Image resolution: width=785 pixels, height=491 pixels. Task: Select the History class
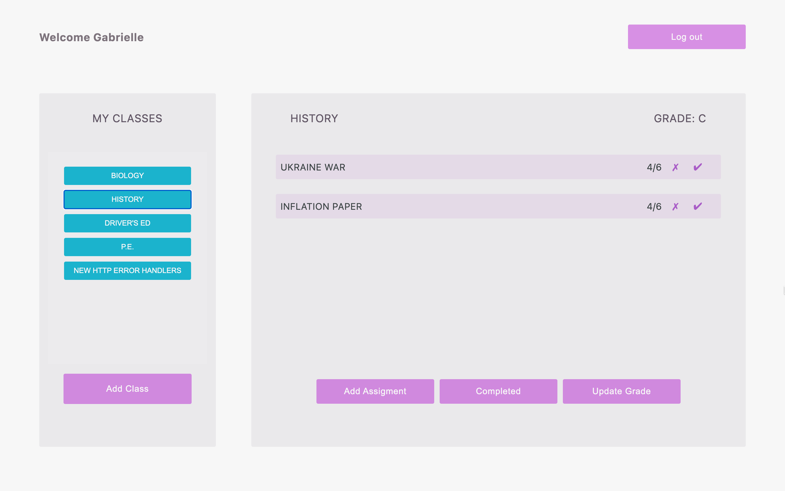(128, 199)
